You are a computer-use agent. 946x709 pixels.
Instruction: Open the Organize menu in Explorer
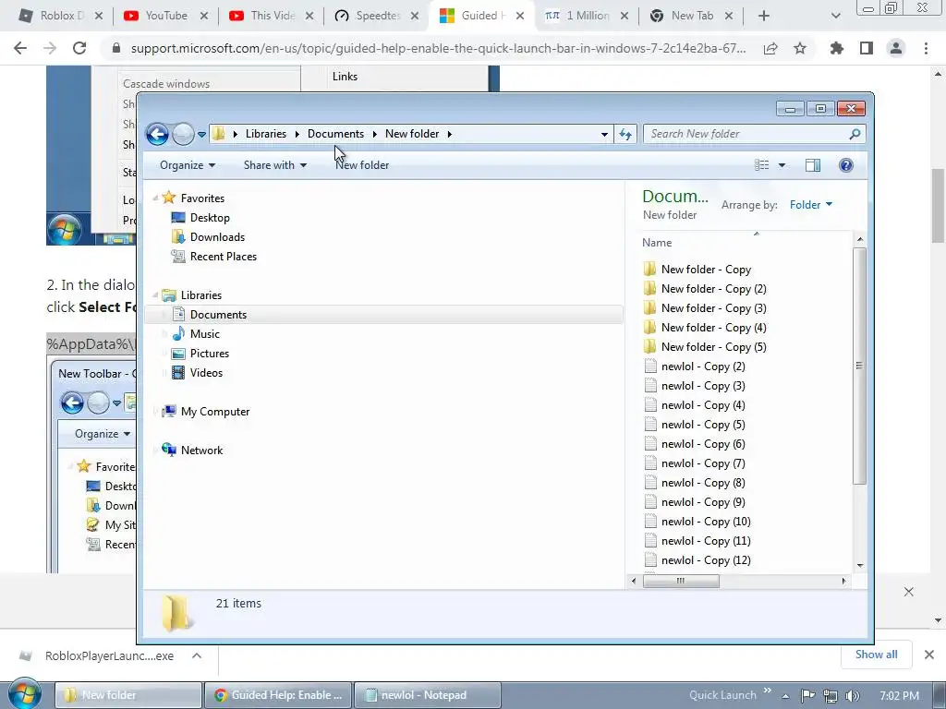(x=187, y=165)
